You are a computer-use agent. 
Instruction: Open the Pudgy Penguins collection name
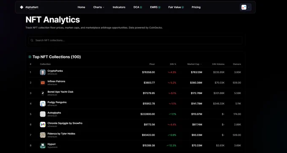pos(57,102)
